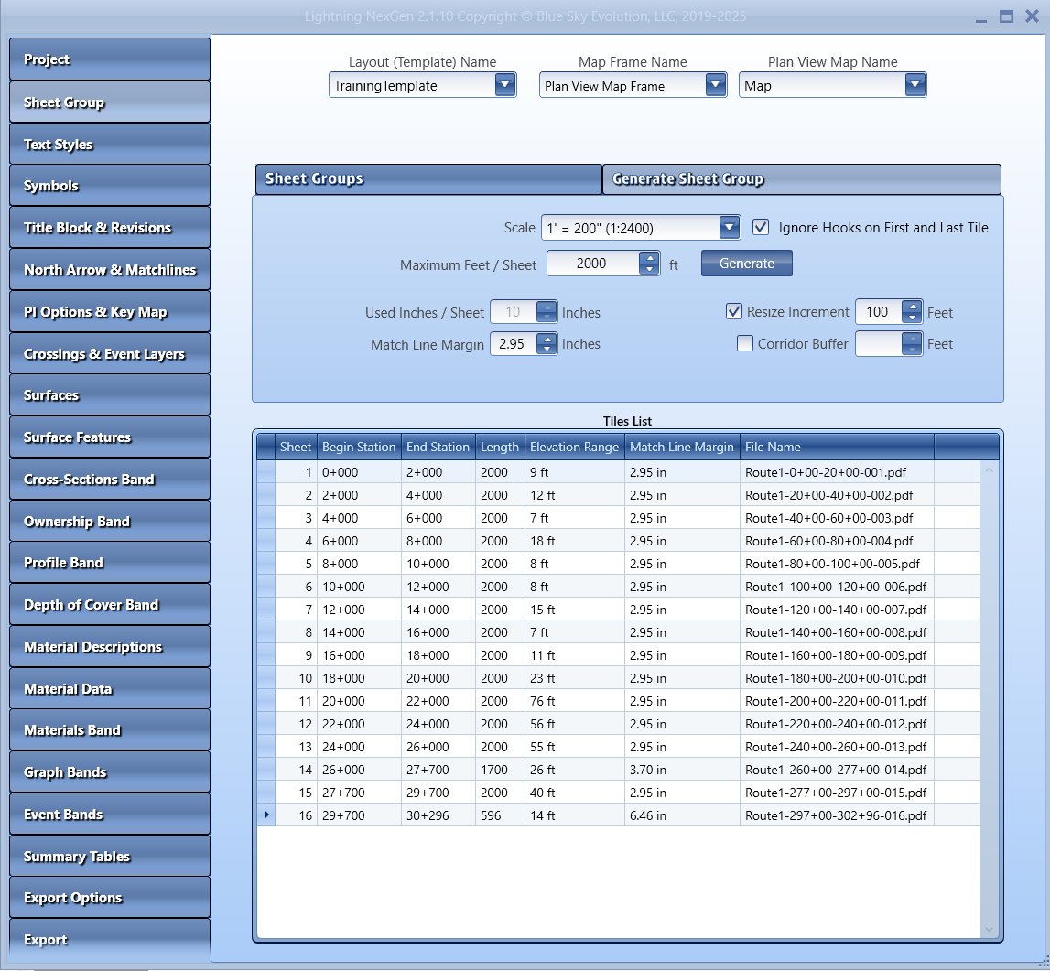Select file Route1-260+00-277+00-014.pdf

(836, 770)
